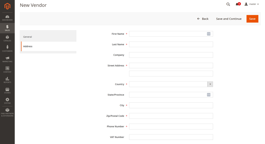
Task: Open the Stores sidebar menu
Action: point(7,91)
